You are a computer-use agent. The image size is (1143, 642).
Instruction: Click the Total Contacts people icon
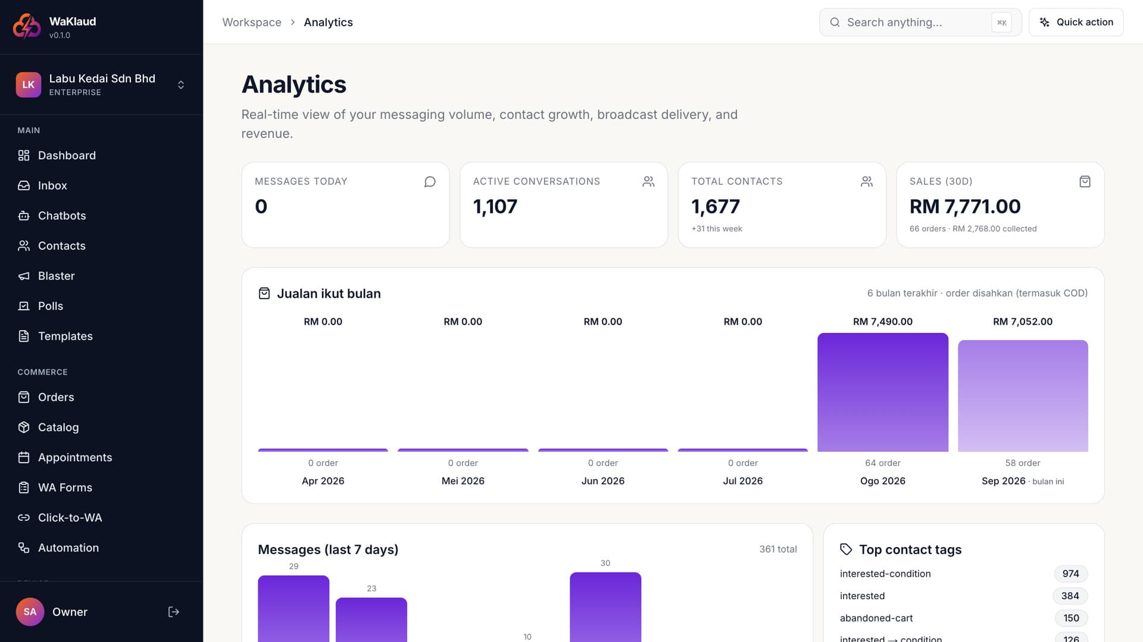pyautogui.click(x=867, y=181)
